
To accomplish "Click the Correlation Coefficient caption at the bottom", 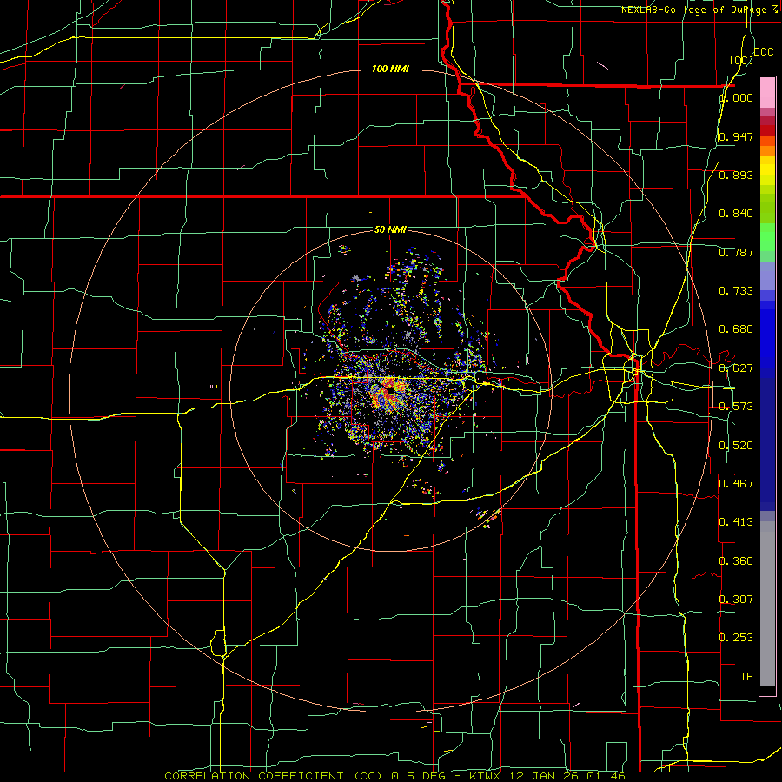I will tap(394, 776).
